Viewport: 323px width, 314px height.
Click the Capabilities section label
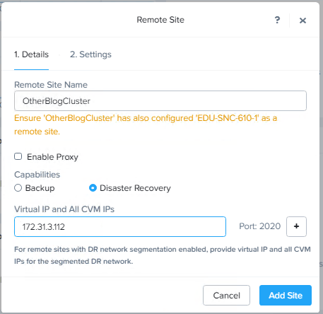tap(37, 175)
